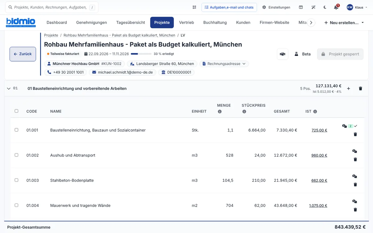Select the Projekte tab
373x233 pixels.
coord(162,22)
